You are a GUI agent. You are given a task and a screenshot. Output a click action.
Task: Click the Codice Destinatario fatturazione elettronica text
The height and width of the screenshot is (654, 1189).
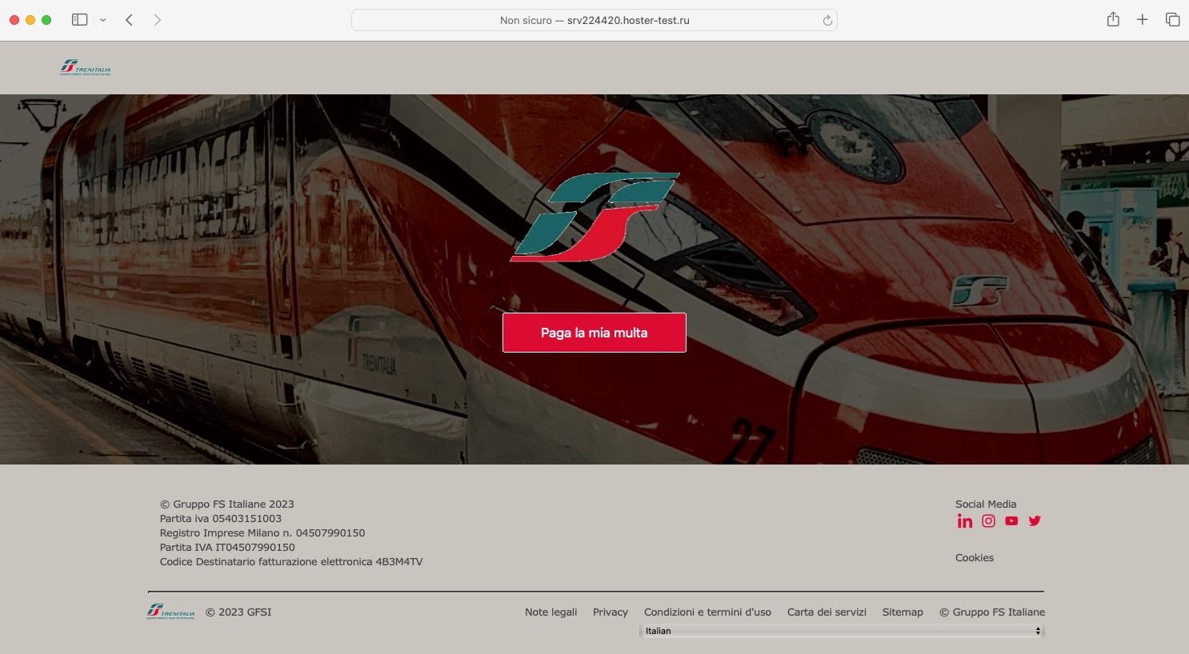tap(291, 562)
